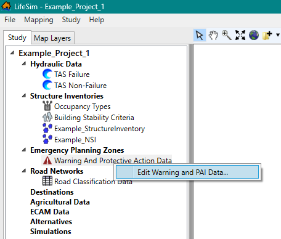This screenshot has height=239, width=281.
Task: Collapse the Emergency Planning Zones node
Action: click(x=24, y=150)
